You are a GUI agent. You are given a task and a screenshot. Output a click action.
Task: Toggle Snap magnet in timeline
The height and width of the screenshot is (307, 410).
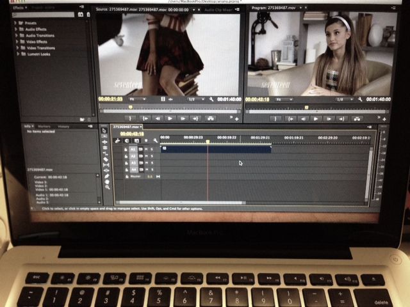(127, 141)
